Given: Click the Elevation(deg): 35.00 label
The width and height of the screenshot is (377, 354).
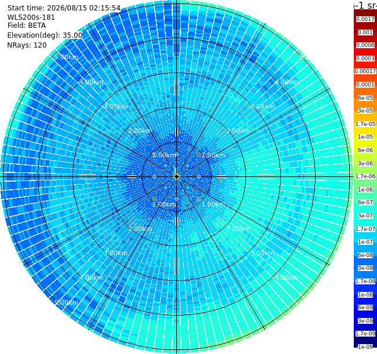Looking at the screenshot, I should tap(45, 35).
